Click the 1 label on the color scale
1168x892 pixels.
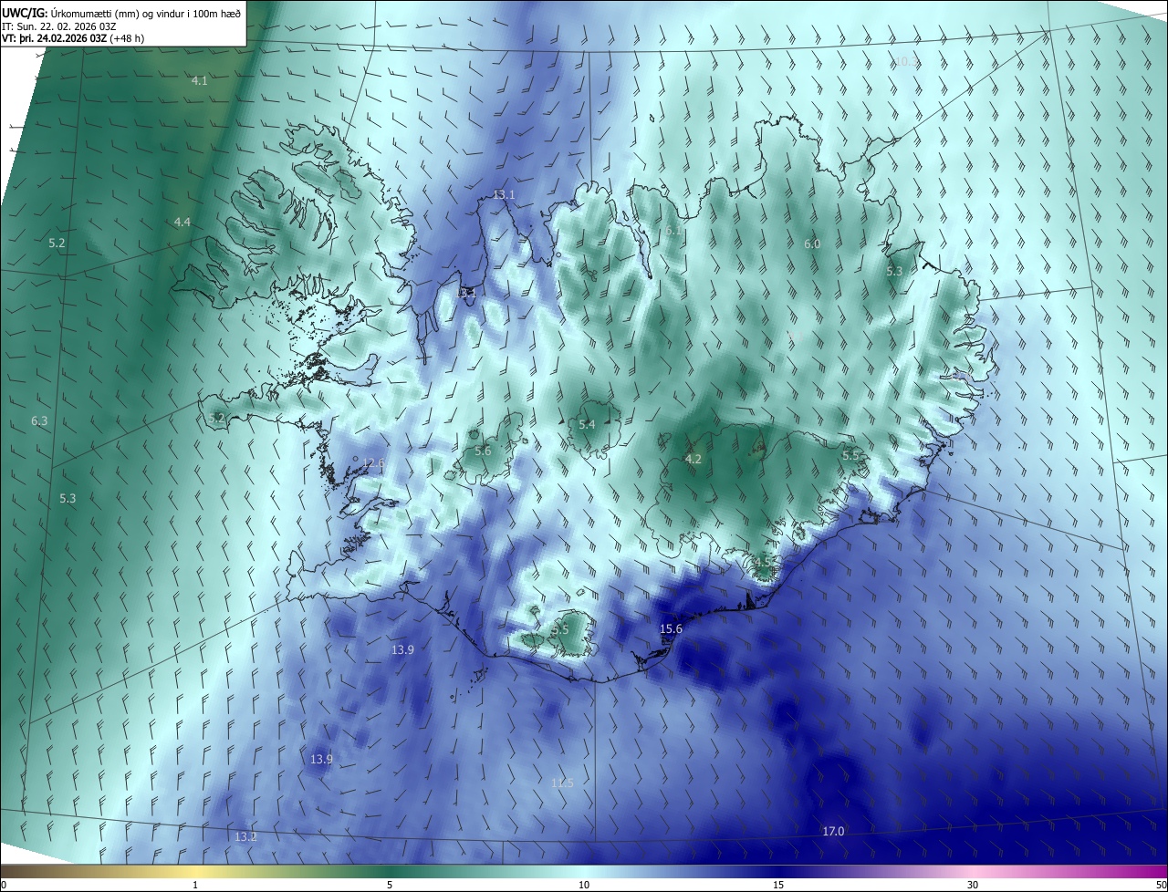click(195, 885)
